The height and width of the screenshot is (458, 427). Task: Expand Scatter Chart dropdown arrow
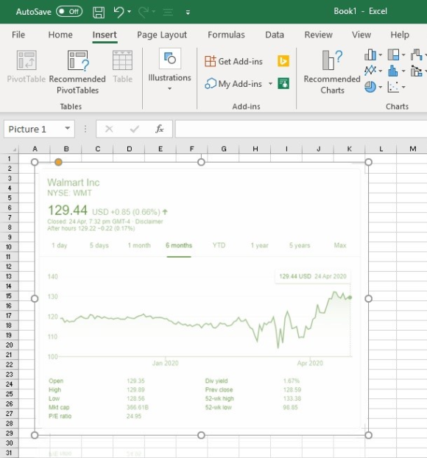click(x=403, y=87)
